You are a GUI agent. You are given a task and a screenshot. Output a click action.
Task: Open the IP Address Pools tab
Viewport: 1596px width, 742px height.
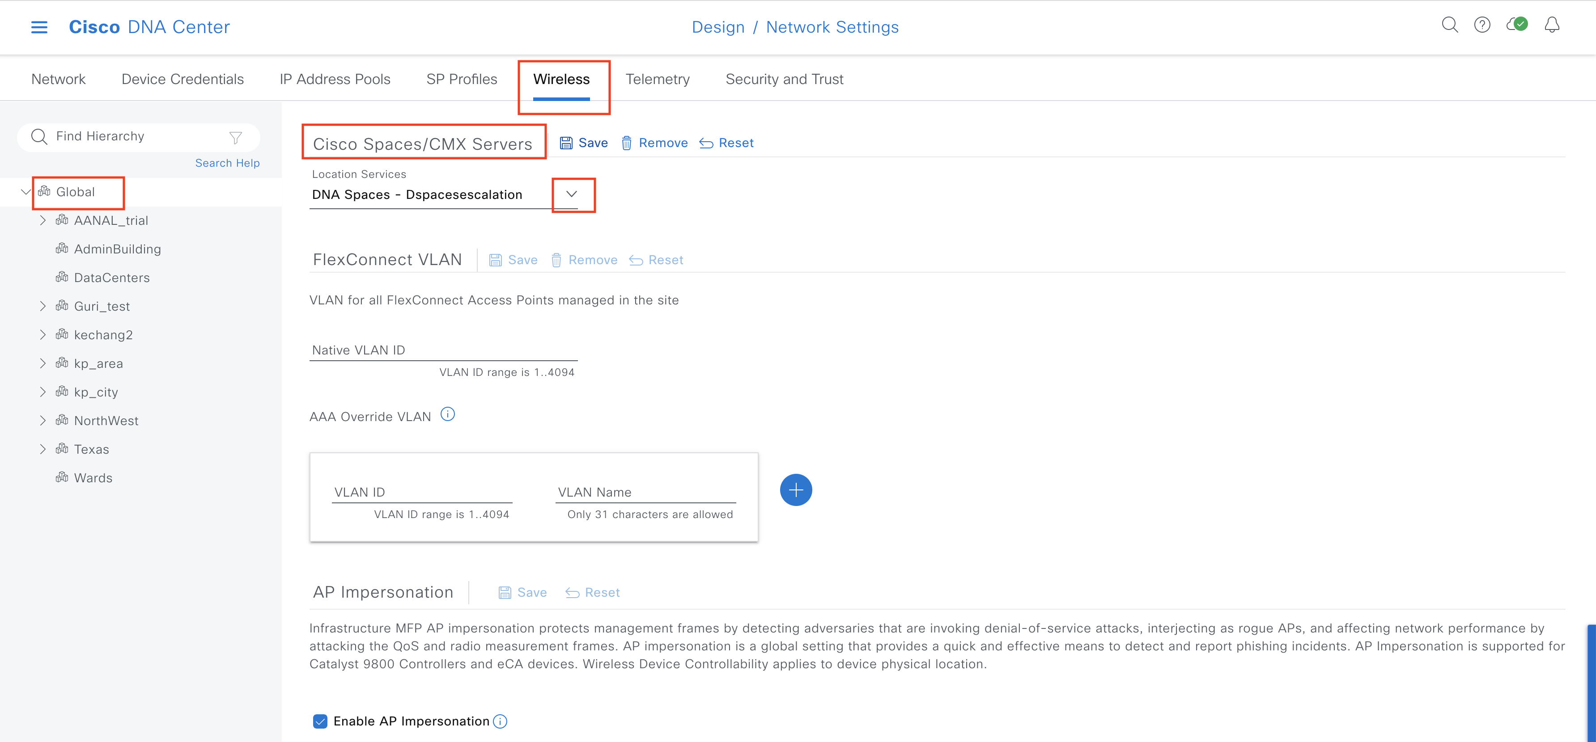(335, 79)
